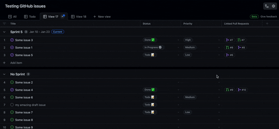Viewport: 279px width, 129px height.
Task: Click open issue icon of Some issue 8
Action: click(x=12, y=120)
